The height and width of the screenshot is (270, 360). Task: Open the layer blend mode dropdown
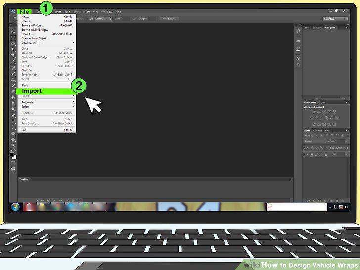(315, 141)
